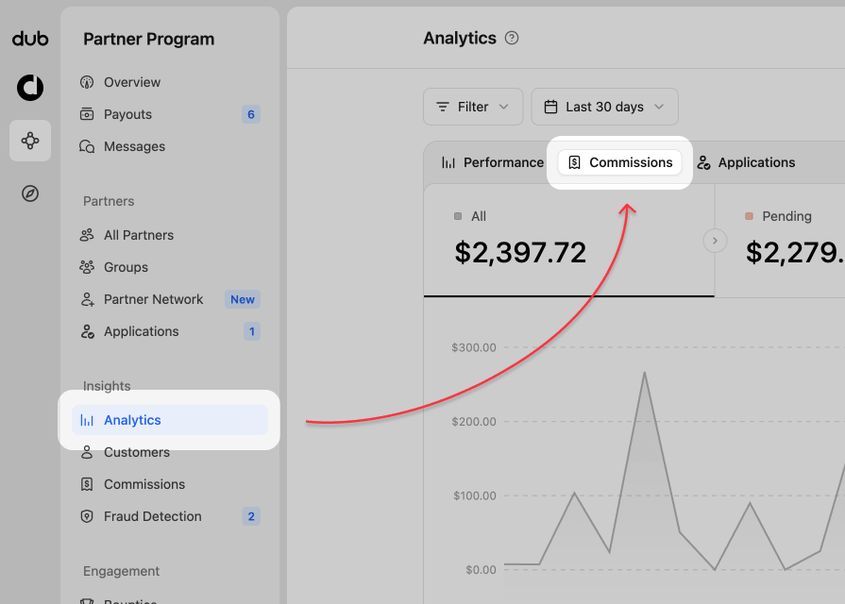Click the $2,397.72 total amount

(520, 253)
